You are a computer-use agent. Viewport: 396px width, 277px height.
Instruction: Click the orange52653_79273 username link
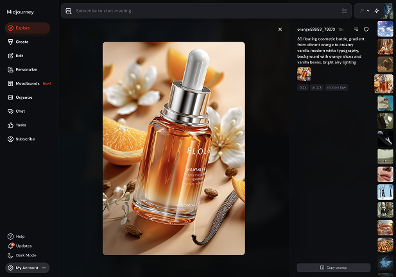coord(315,29)
